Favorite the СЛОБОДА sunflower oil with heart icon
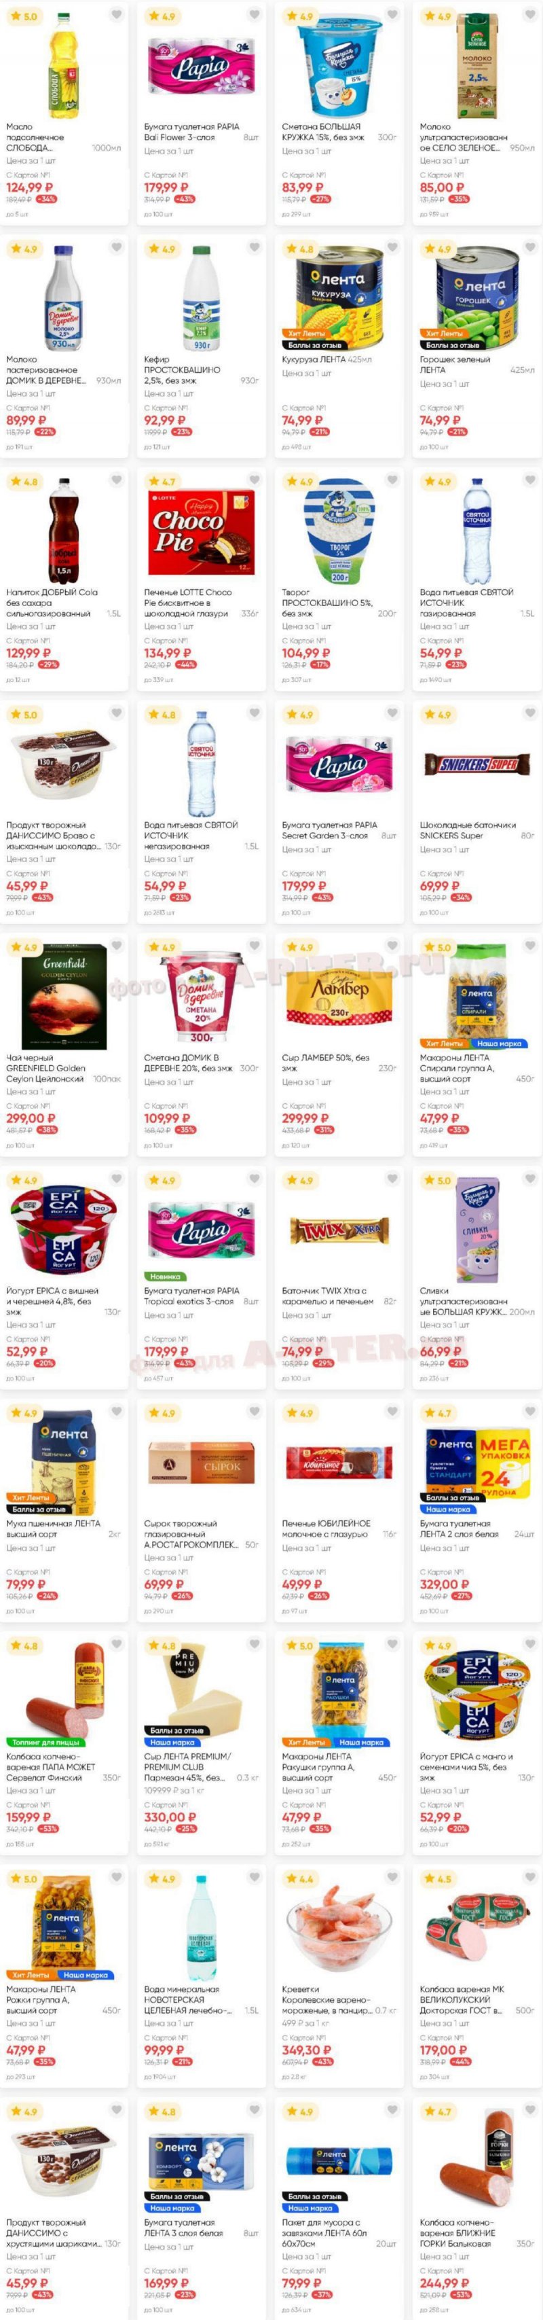543x2320 pixels. click(116, 14)
